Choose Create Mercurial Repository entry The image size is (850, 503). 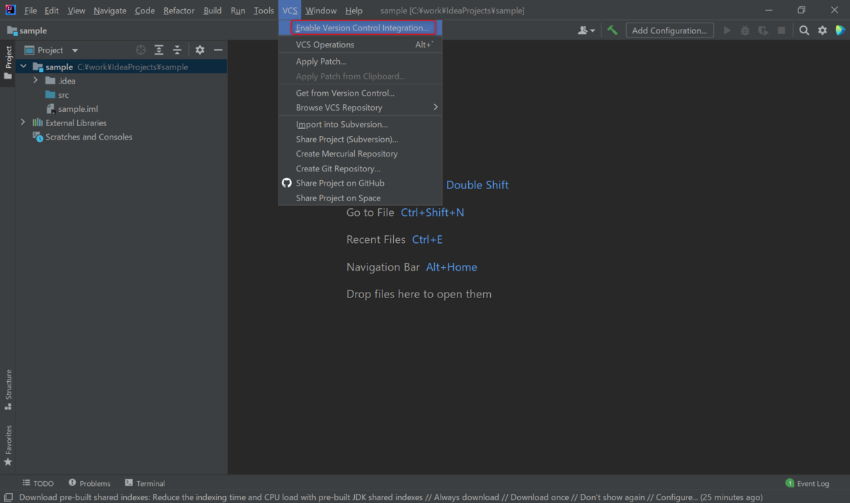click(x=361, y=154)
